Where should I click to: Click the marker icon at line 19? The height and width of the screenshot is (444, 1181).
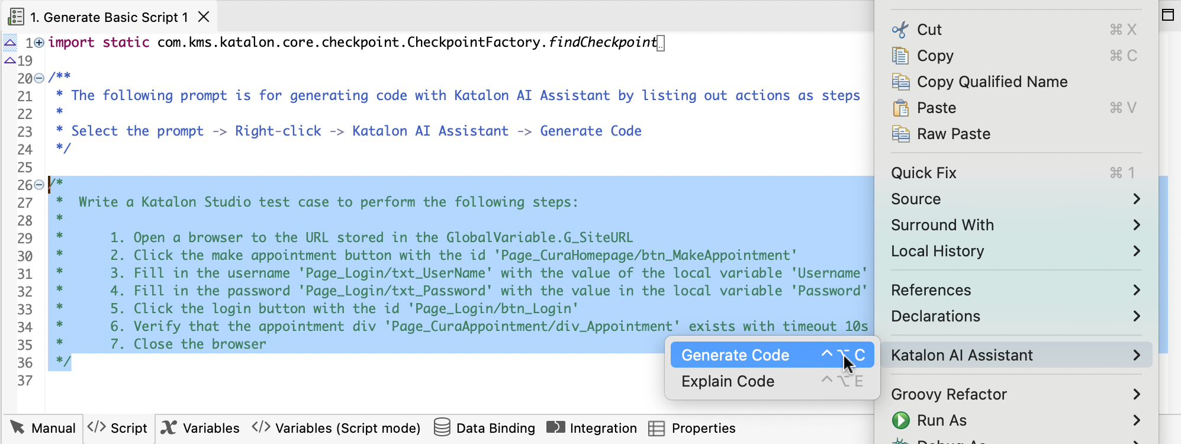click(9, 60)
